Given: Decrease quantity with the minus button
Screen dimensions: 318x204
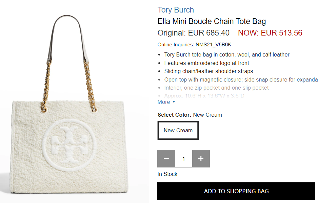Looking at the screenshot, I should (x=166, y=159).
